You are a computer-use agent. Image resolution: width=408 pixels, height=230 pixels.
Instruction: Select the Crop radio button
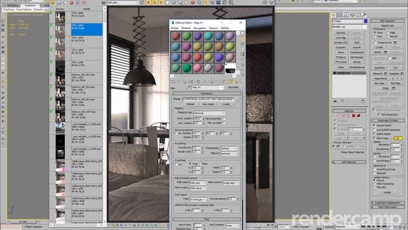click(190, 164)
